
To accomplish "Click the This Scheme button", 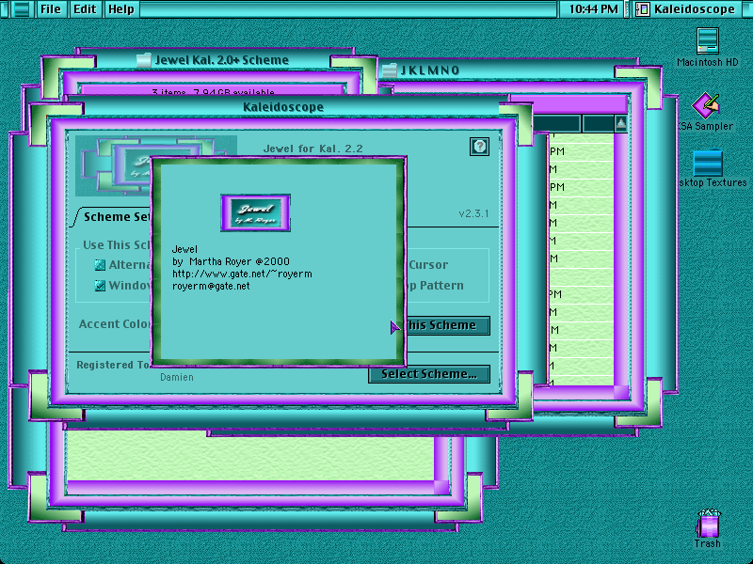I will pos(448,325).
